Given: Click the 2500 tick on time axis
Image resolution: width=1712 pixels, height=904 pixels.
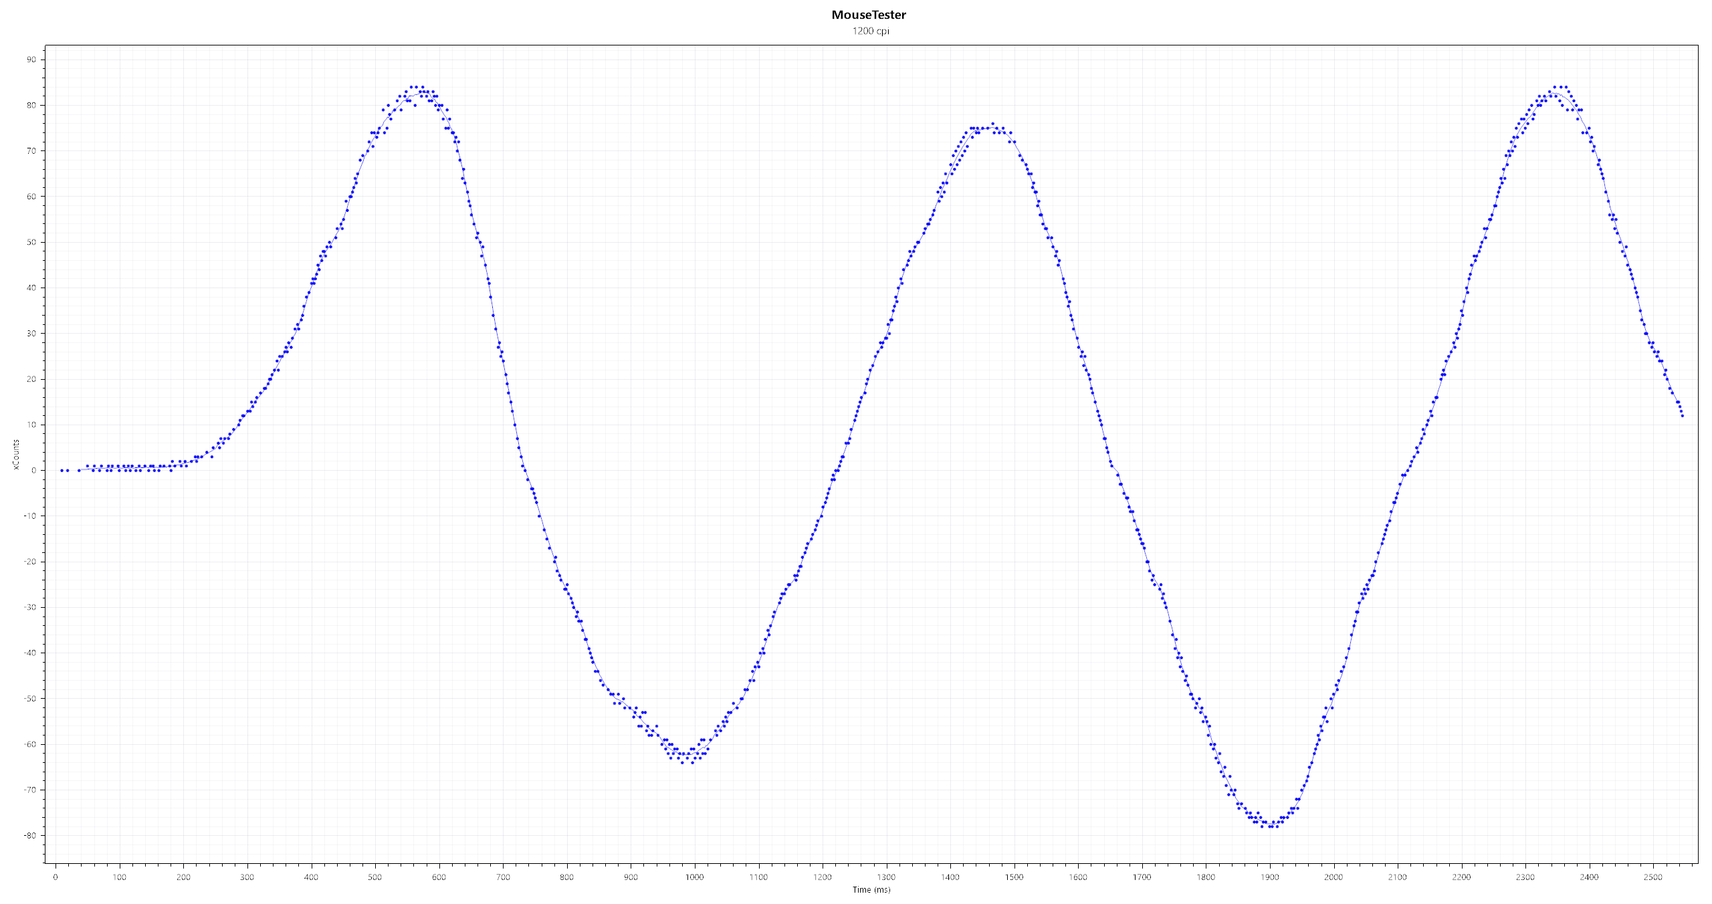Looking at the screenshot, I should (1652, 877).
